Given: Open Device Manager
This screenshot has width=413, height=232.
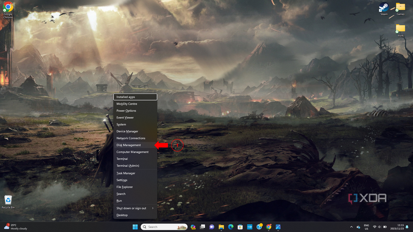Looking at the screenshot, I should tap(135, 131).
